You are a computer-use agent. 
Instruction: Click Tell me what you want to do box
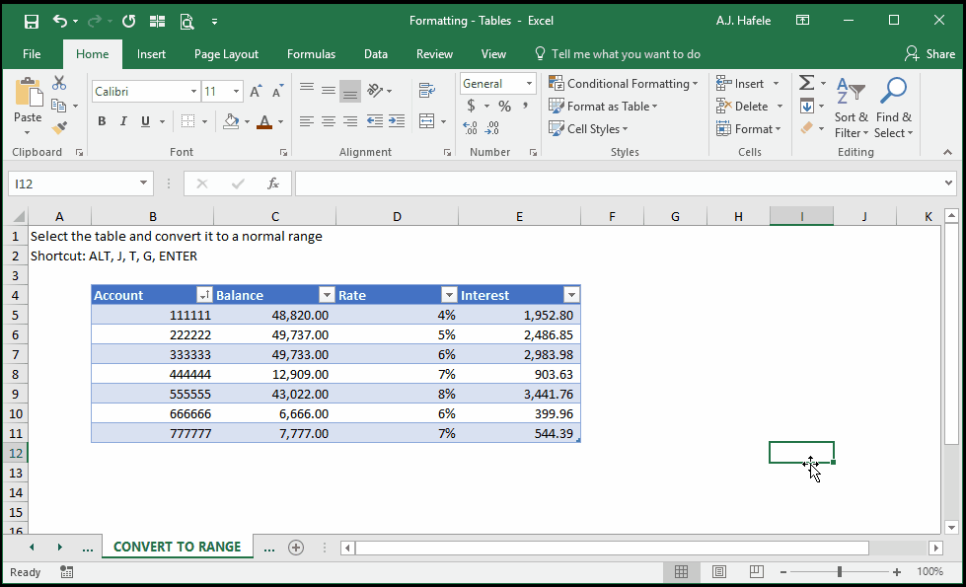[x=618, y=54]
